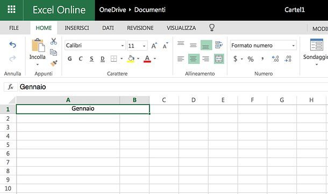Expand the Incolla paste options arrow

38,64
